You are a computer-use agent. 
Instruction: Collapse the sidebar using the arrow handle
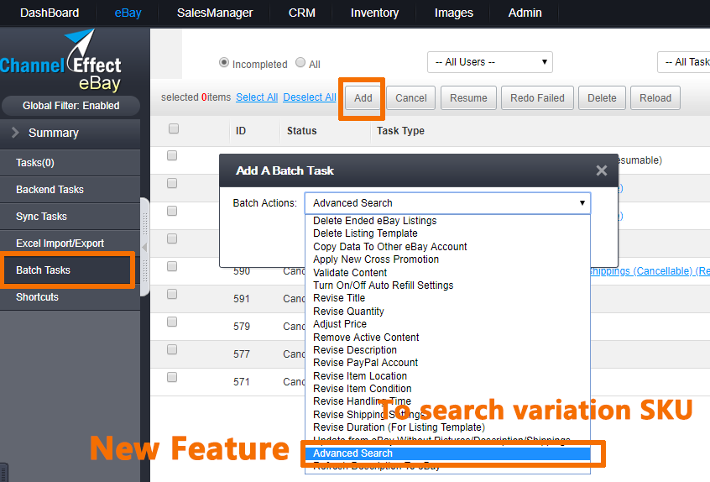pos(145,248)
